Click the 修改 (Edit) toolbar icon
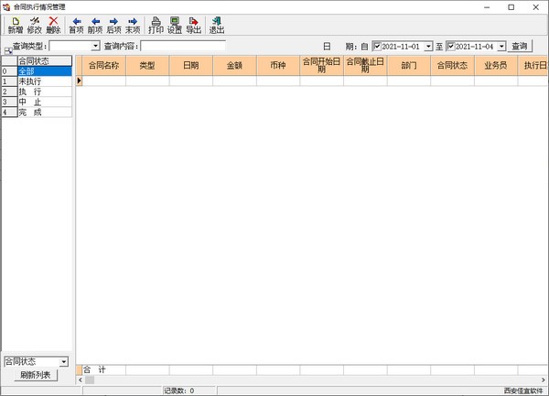The height and width of the screenshot is (396, 549). click(x=34, y=25)
